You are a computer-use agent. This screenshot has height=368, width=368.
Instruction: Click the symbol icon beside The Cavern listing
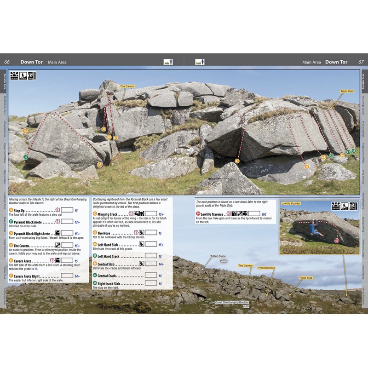(x=57, y=245)
